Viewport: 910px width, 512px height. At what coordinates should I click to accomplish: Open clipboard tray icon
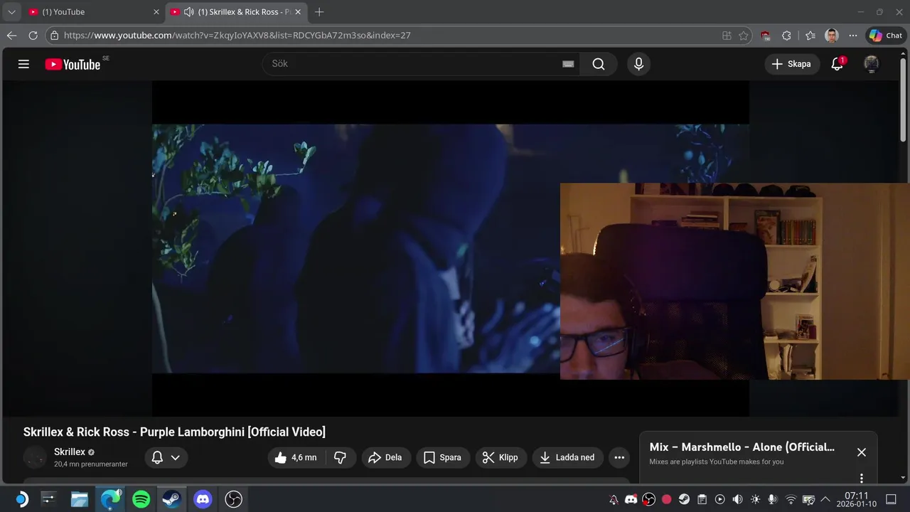[x=702, y=500]
